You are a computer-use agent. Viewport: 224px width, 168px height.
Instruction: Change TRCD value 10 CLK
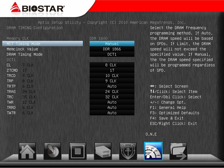pos(112,76)
